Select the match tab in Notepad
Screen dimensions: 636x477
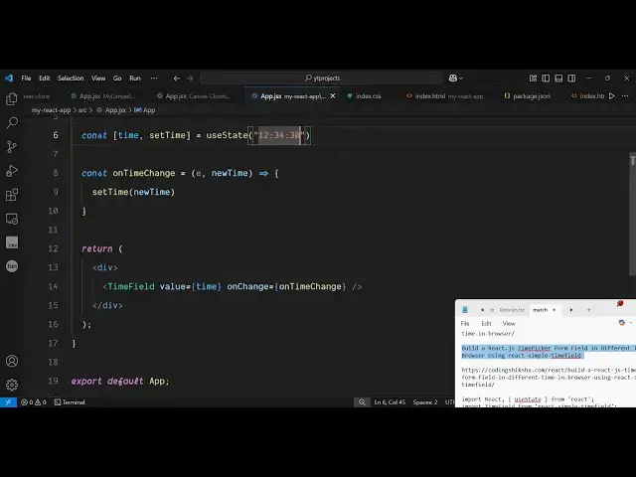tap(540, 309)
